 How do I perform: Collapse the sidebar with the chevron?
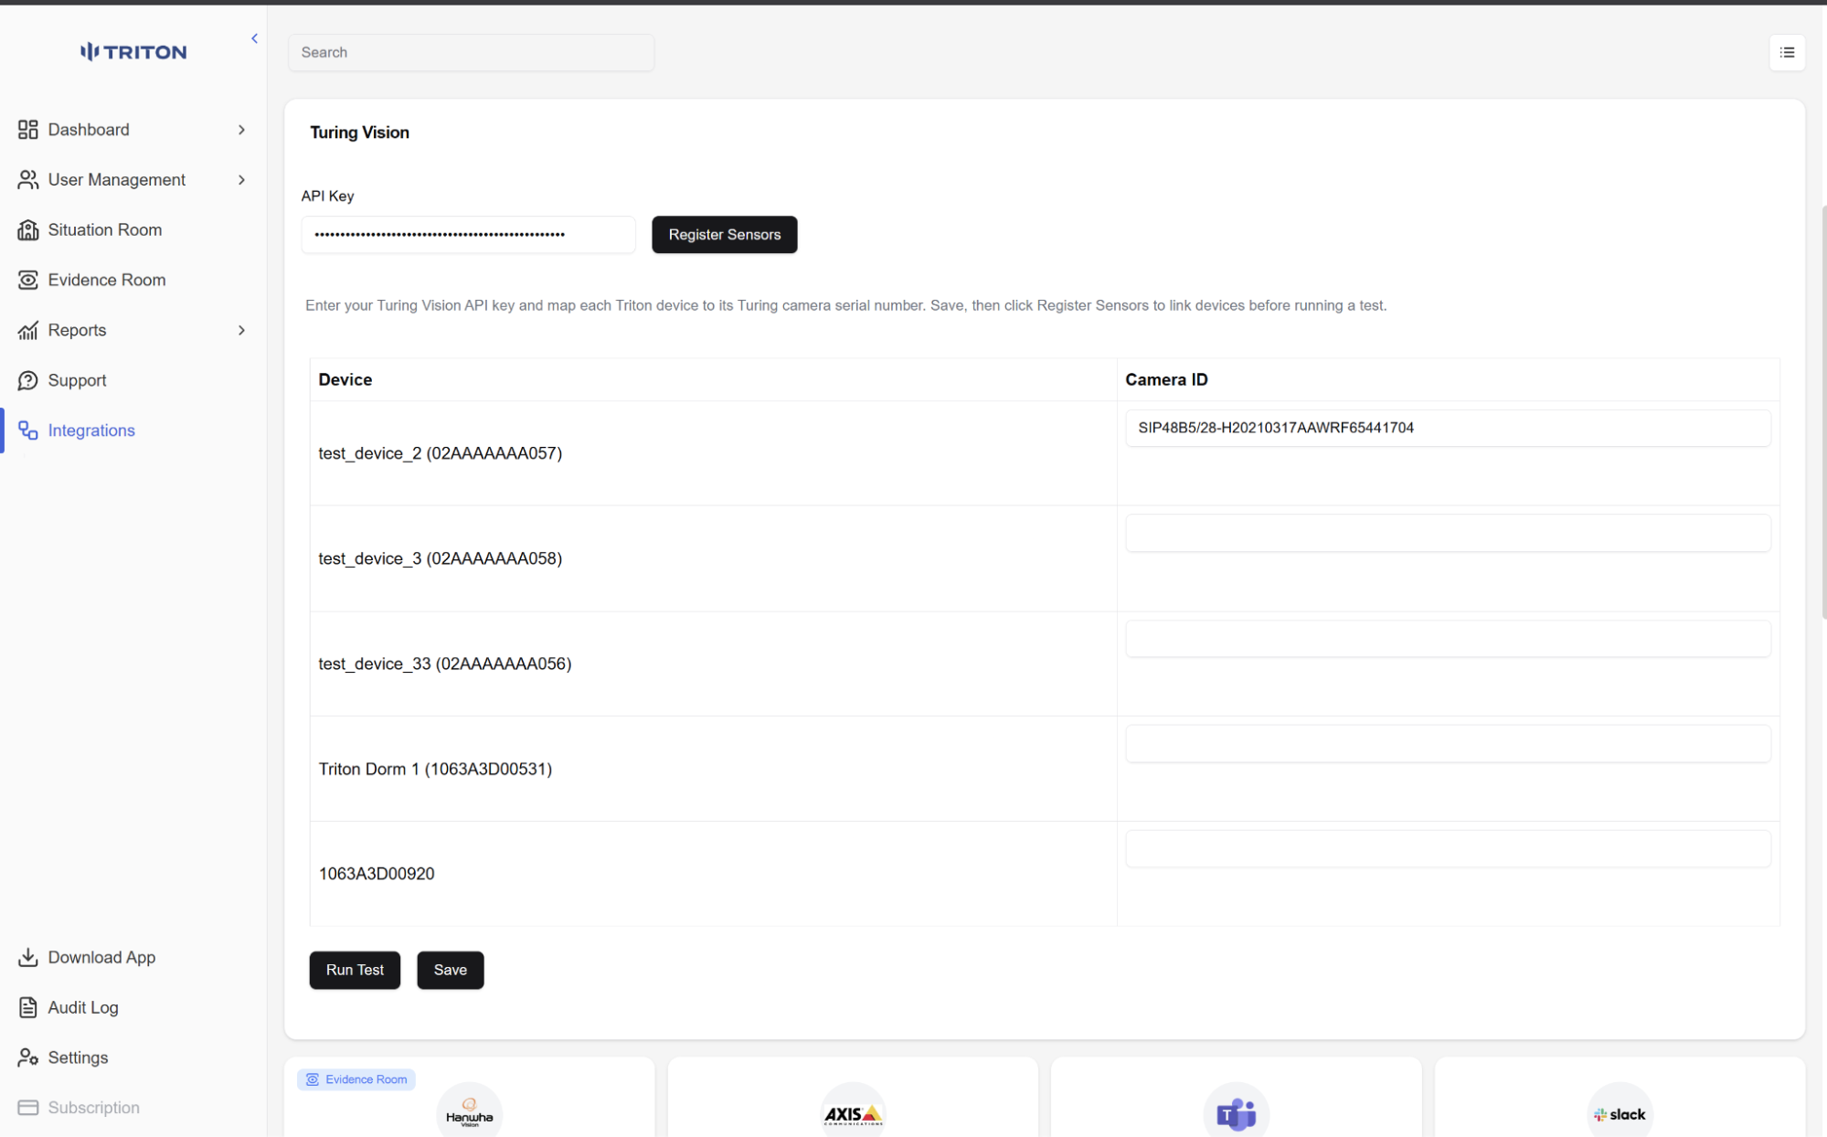click(254, 38)
